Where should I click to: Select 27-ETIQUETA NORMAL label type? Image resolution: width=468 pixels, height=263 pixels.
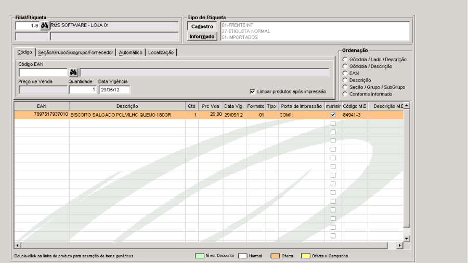pyautogui.click(x=246, y=31)
